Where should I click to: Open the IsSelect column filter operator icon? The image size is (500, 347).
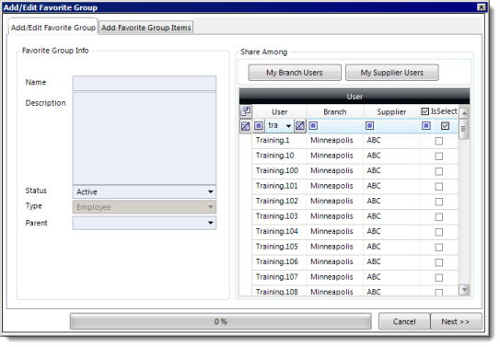[x=426, y=126]
